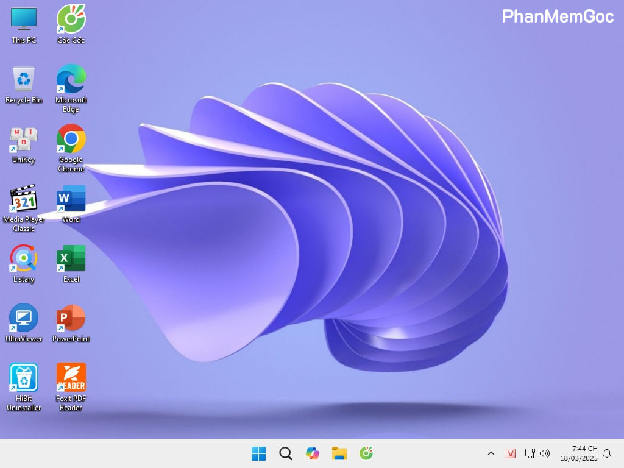Viewport: 624px width, 468px height.
Task: Open the Windows Start menu
Action: [258, 453]
